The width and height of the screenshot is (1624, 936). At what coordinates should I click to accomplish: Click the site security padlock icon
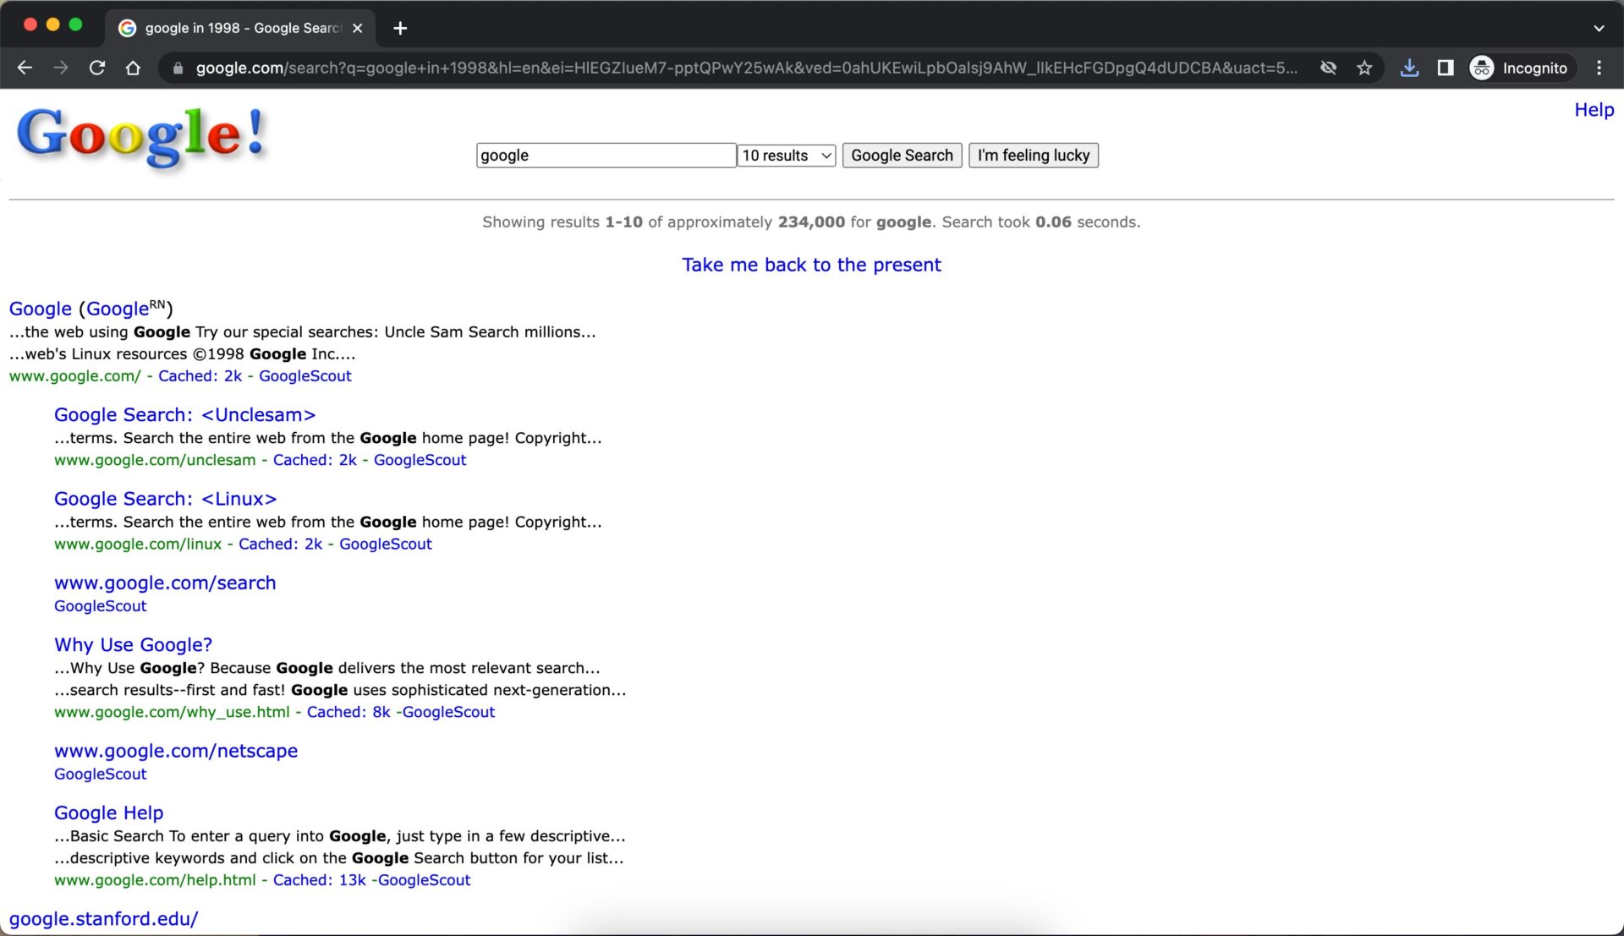pyautogui.click(x=176, y=68)
